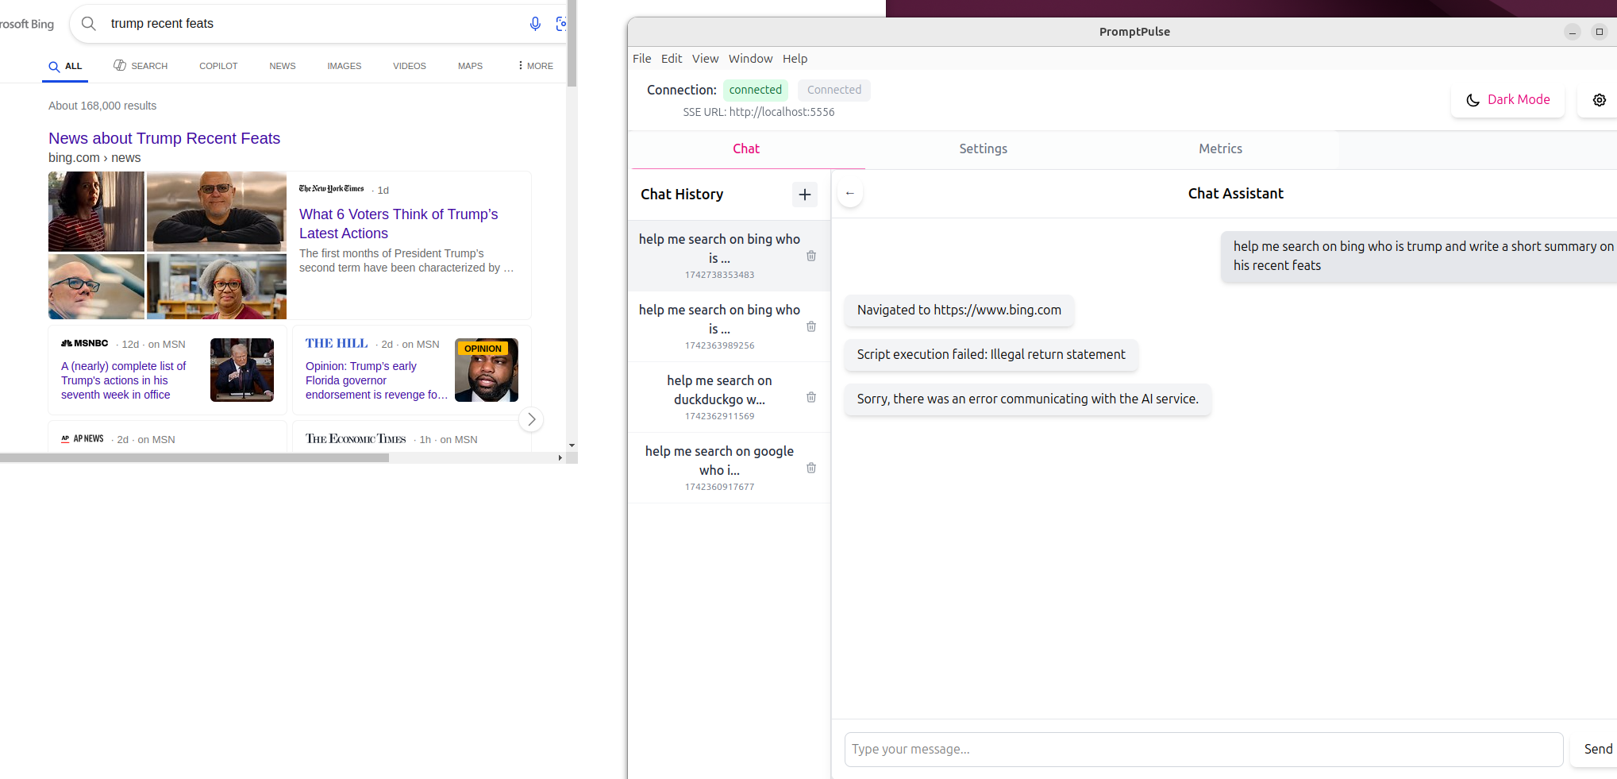Select 'help me search on google' history item
The image size is (1617, 779).
coord(719,468)
